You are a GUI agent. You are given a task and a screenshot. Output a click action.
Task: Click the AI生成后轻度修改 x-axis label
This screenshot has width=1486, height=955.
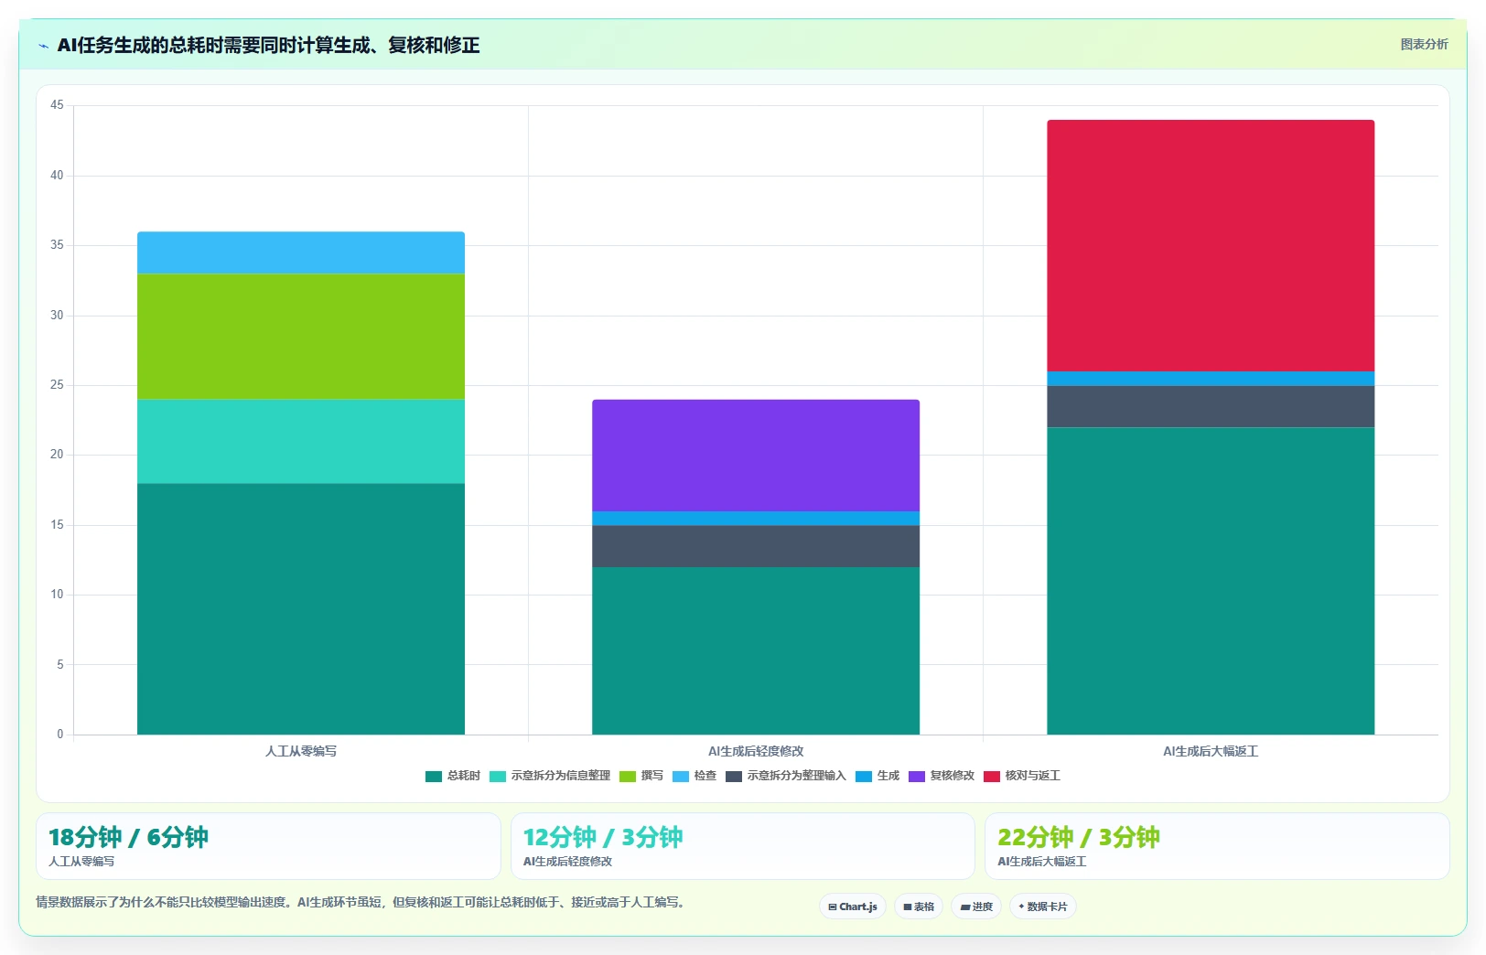pyautogui.click(x=756, y=751)
